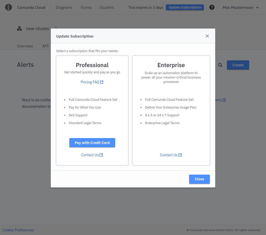Open the Forms section
Image resolution: width=266 pixels, height=235 pixels.
(x=86, y=8)
